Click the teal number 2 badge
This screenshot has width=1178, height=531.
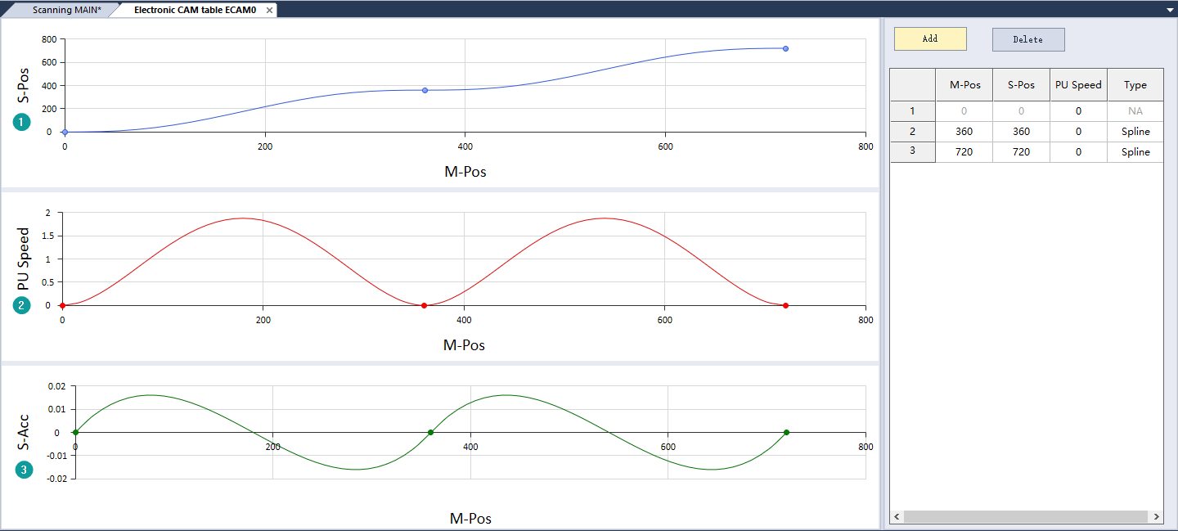pyautogui.click(x=21, y=305)
